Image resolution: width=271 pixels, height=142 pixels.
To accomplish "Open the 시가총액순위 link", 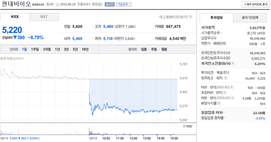I will coord(211,33).
